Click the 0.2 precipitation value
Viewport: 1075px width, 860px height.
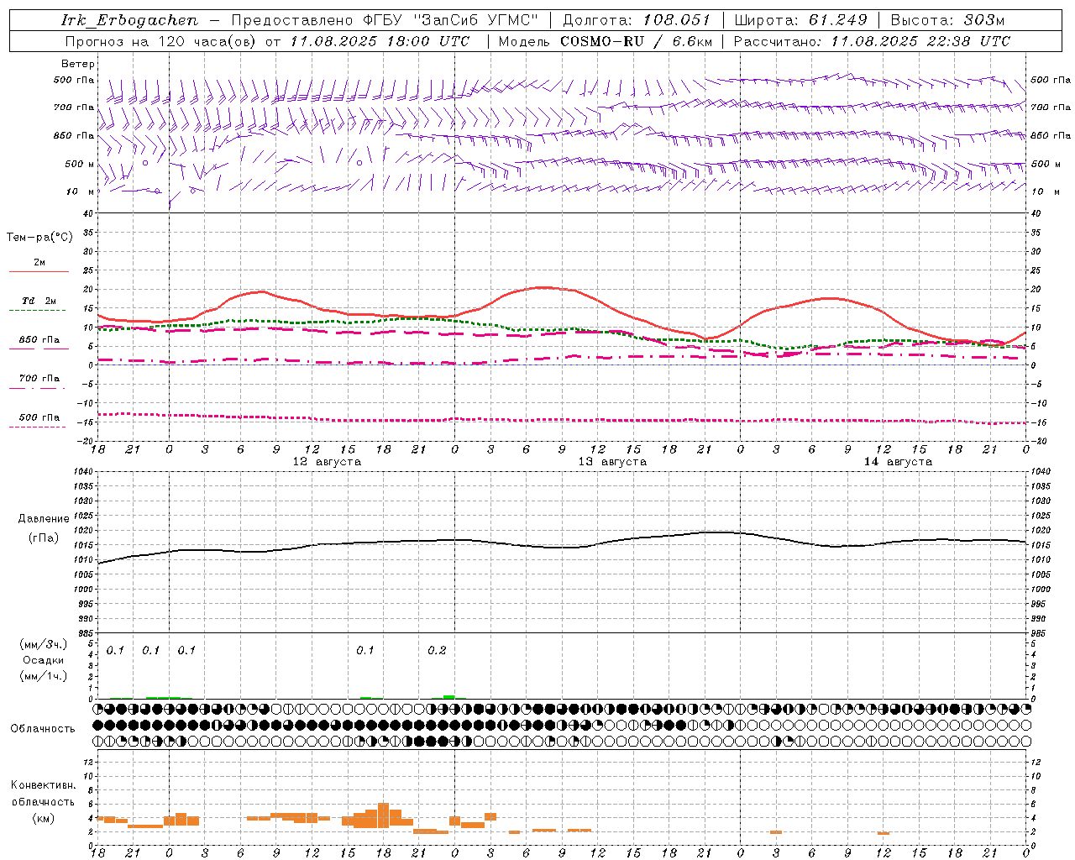tap(437, 651)
